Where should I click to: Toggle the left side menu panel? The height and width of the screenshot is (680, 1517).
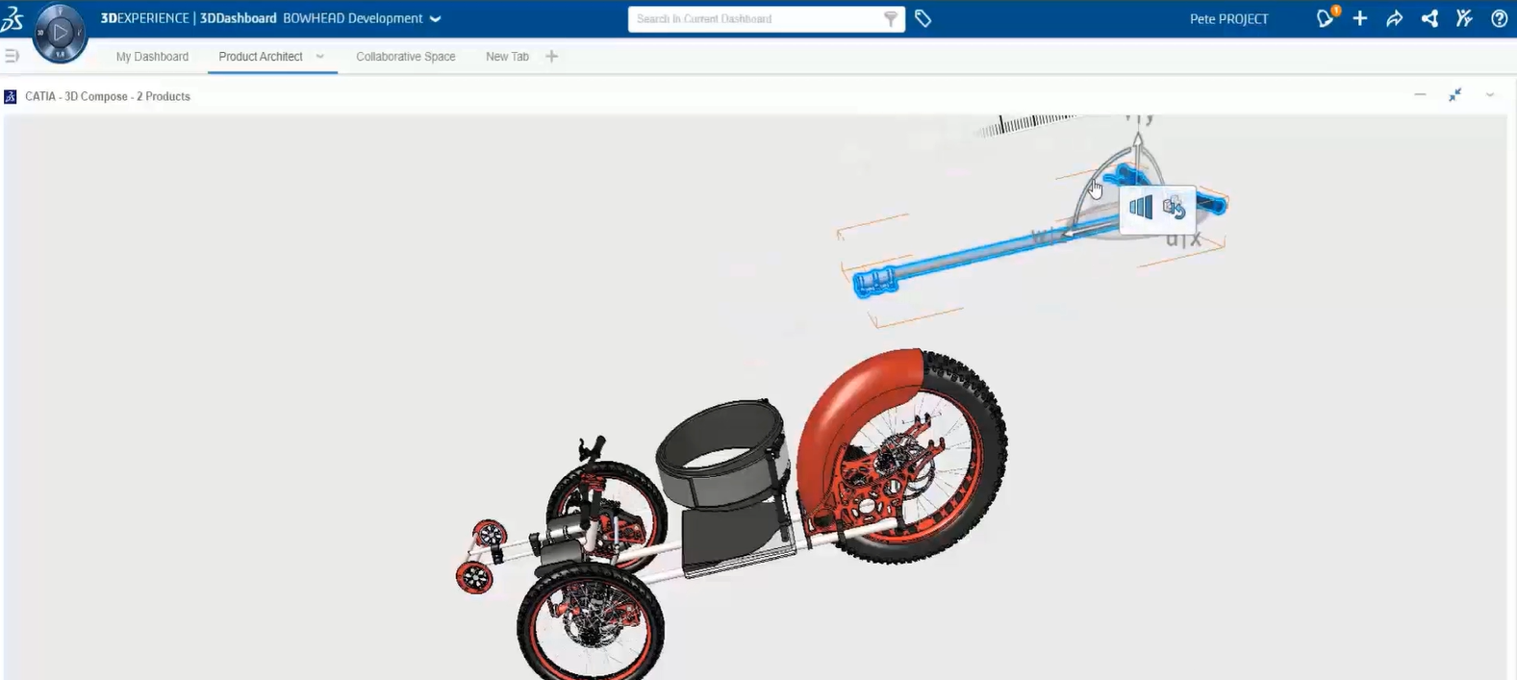[12, 56]
